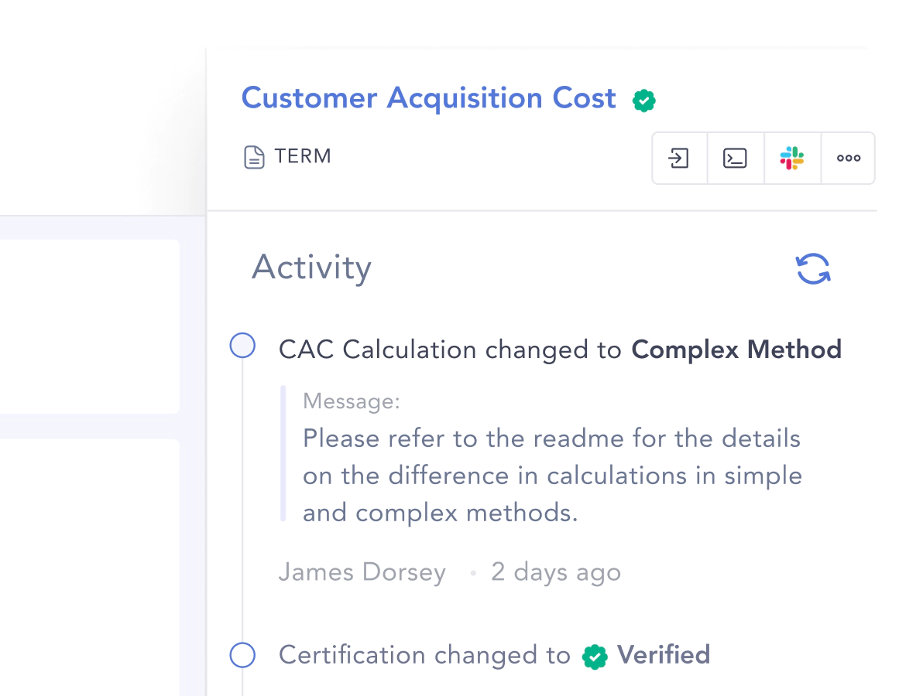Click the Complex Method bold text
Image resolution: width=923 pixels, height=696 pixels.
click(736, 350)
